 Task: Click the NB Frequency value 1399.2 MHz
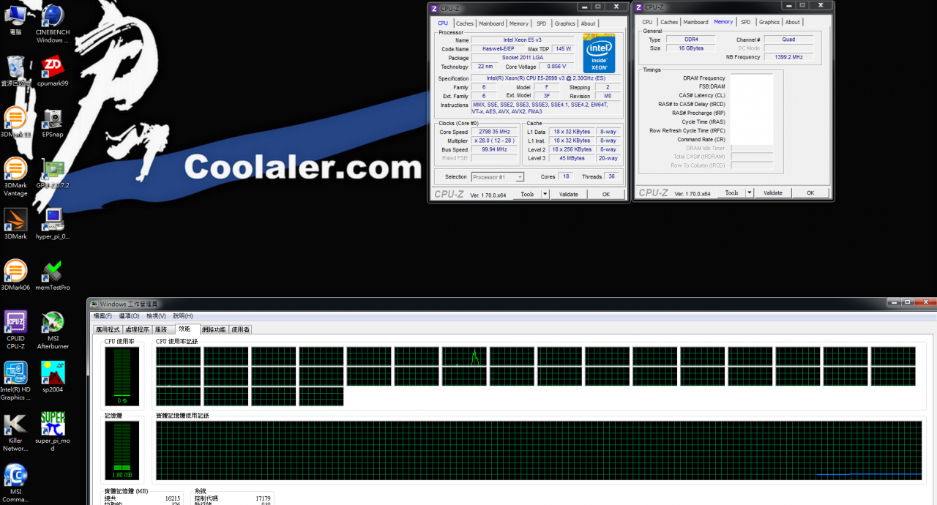tap(788, 57)
